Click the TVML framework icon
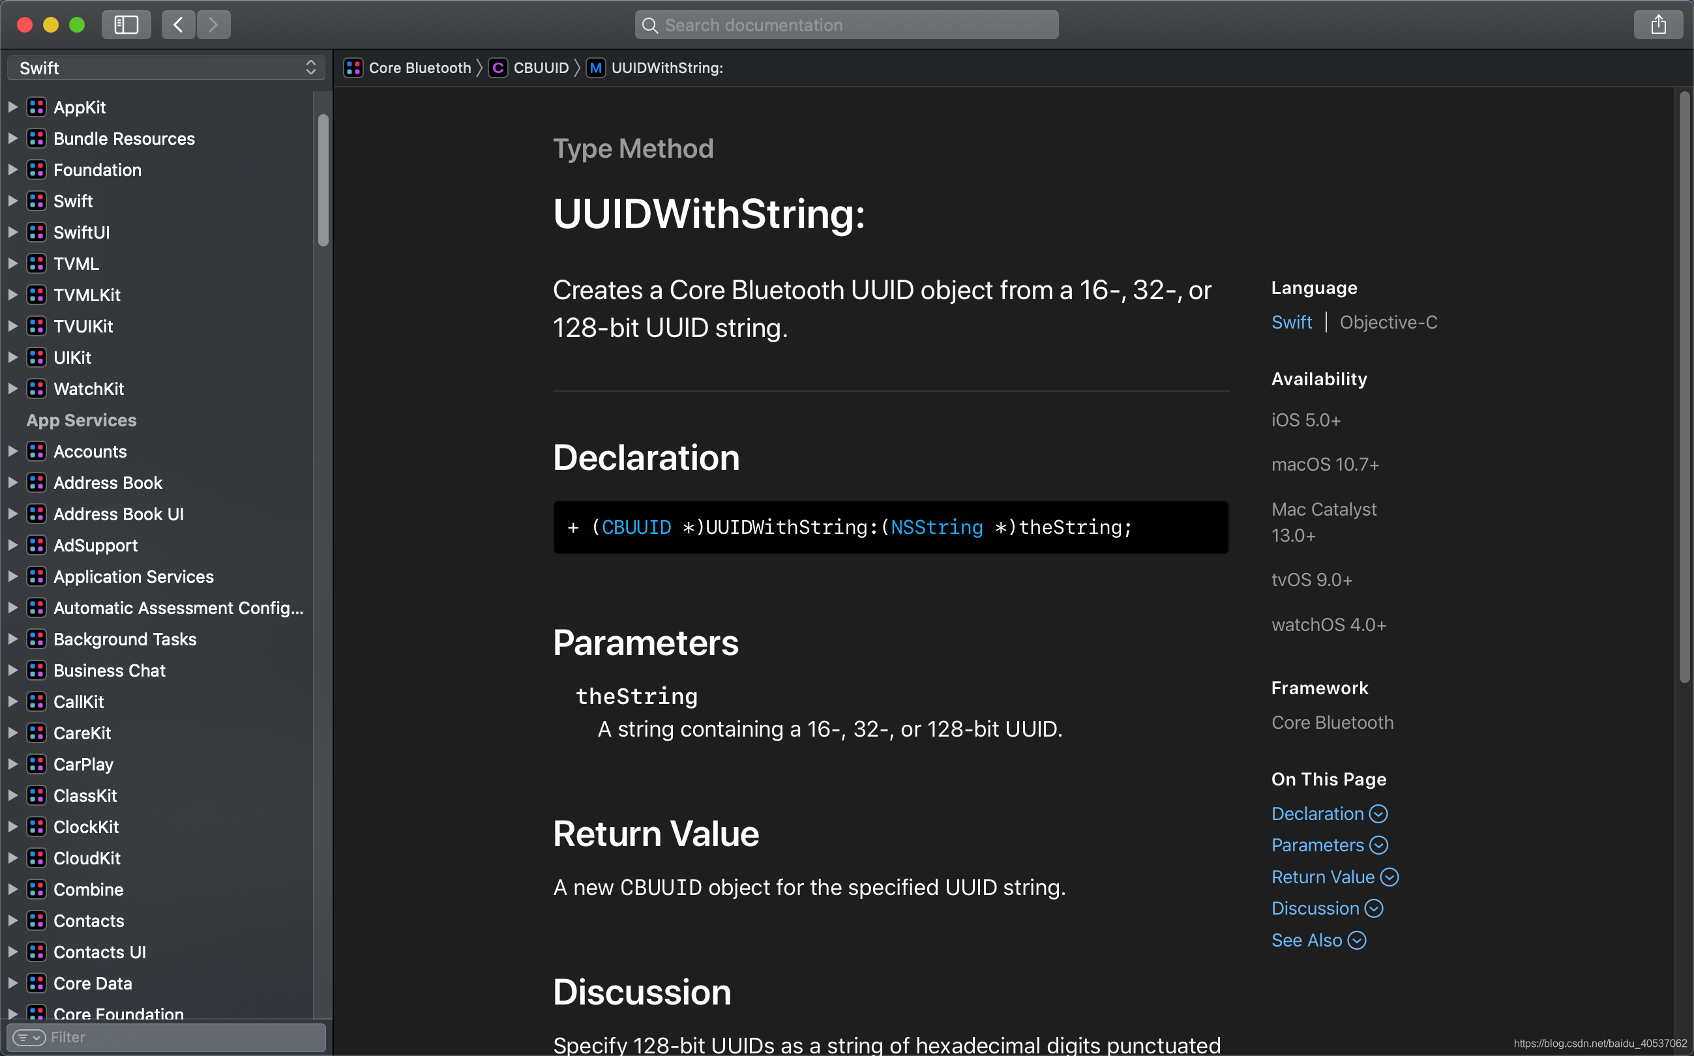The width and height of the screenshot is (1694, 1056). [37, 263]
